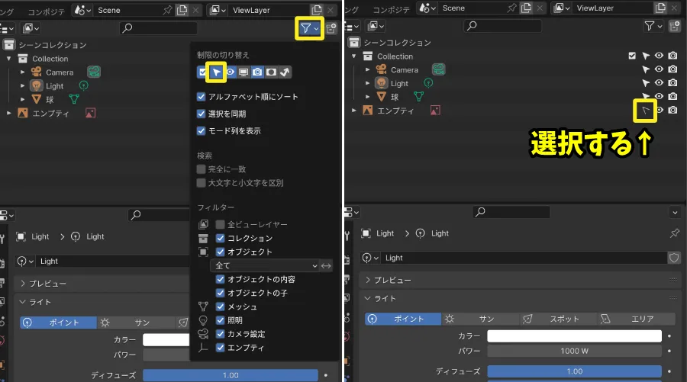Screen dimensions: 687x382
Task: Select サン light type in right properties
Action: tap(480, 319)
